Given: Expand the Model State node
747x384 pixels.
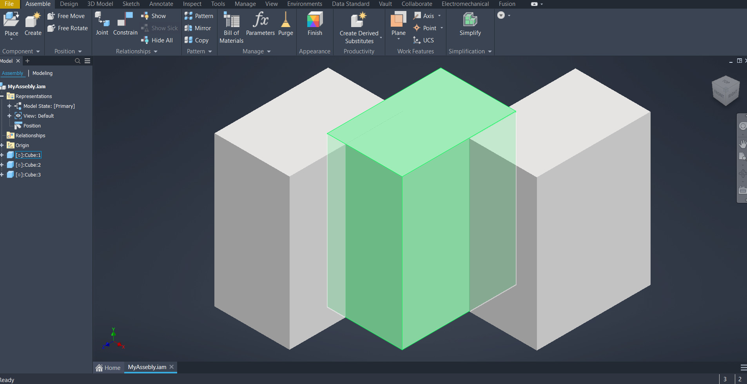Looking at the screenshot, I should point(9,106).
